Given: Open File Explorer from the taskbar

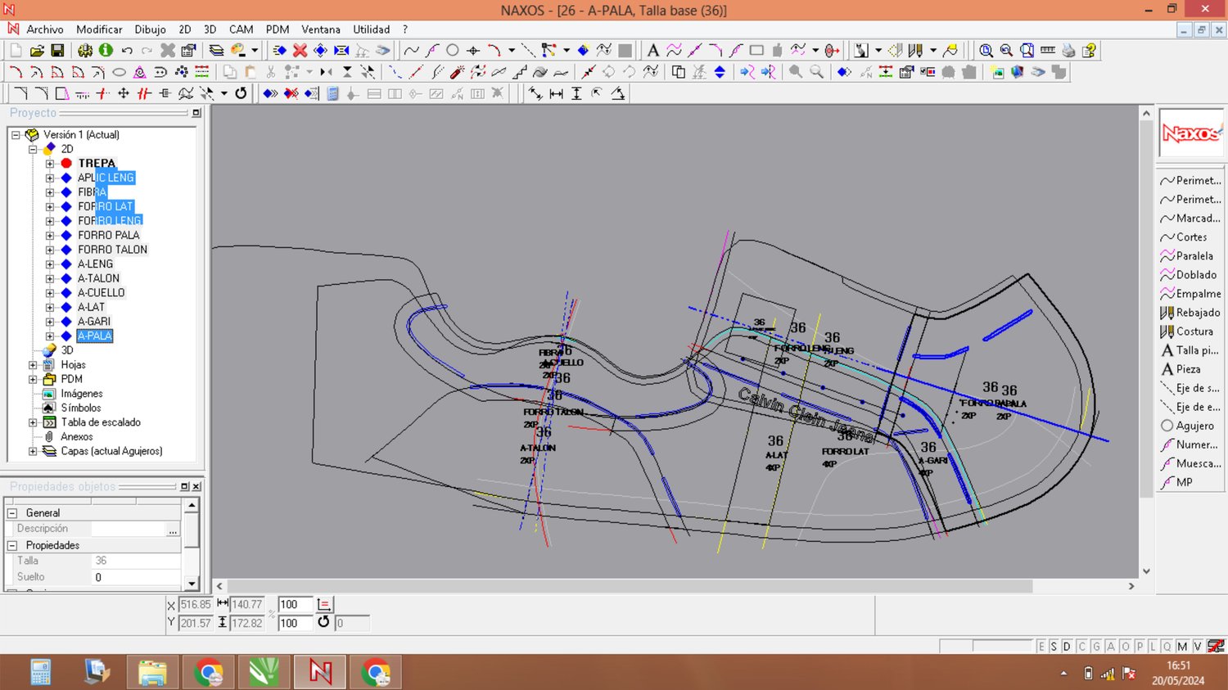Looking at the screenshot, I should coord(152,673).
